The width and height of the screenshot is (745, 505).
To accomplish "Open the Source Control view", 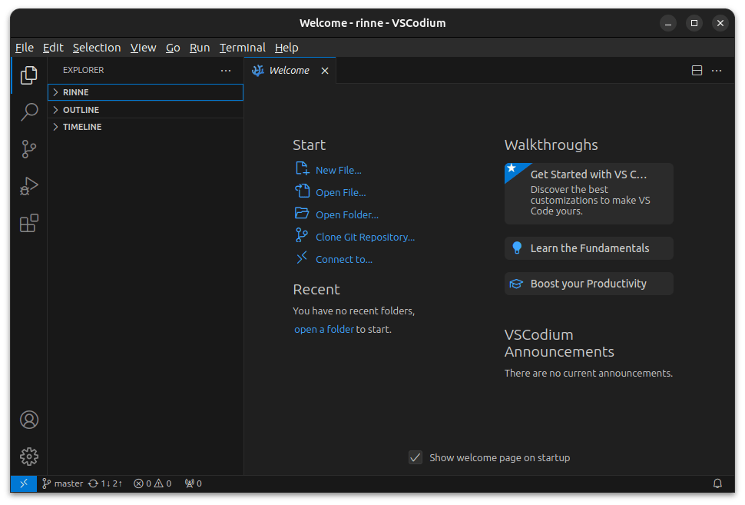I will tap(29, 149).
